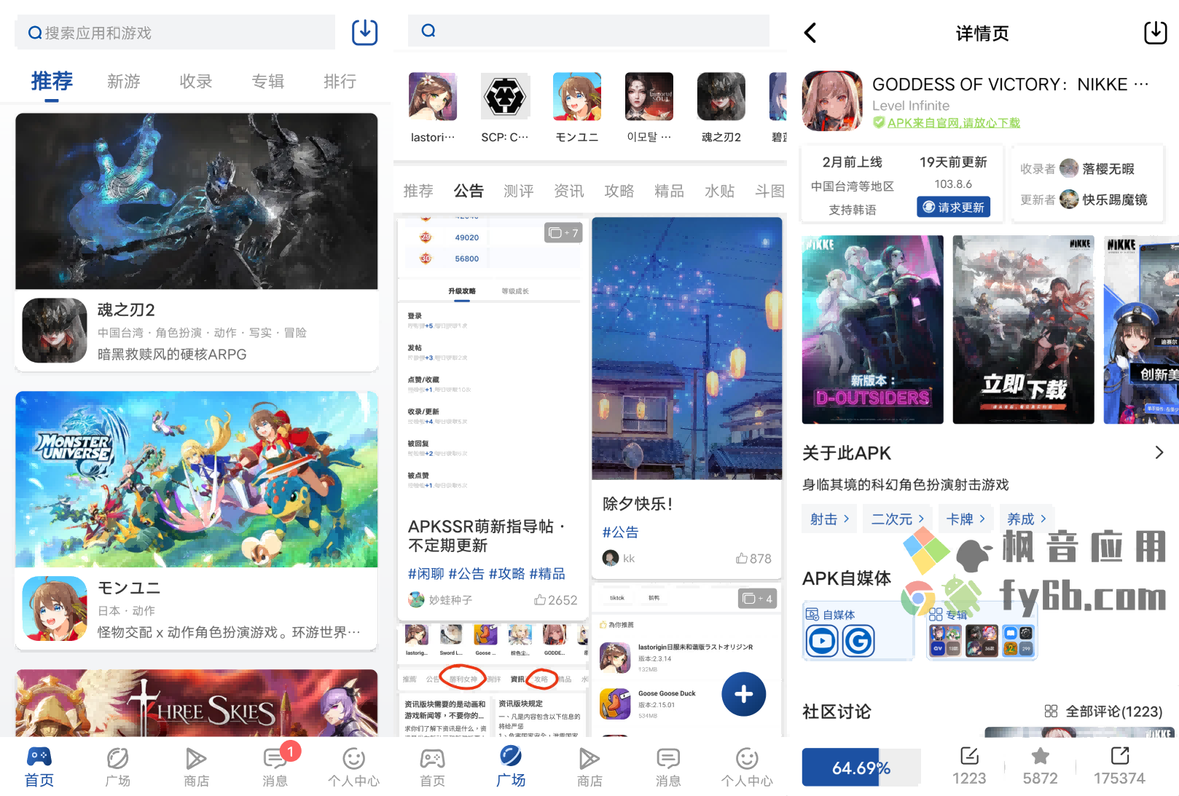The image size is (1179, 796).
Task: Go to 首页 in left bottom navigation
Action: [x=39, y=767]
